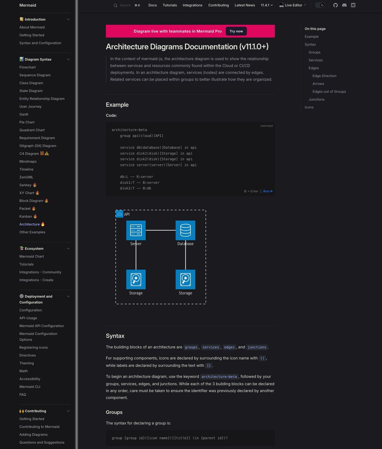Open the Mermaid Chart icon link
Viewport: 382px width, 449px height.
point(353,5)
